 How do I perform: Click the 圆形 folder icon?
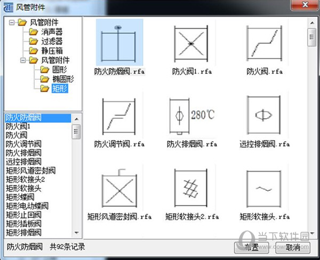click(x=45, y=70)
